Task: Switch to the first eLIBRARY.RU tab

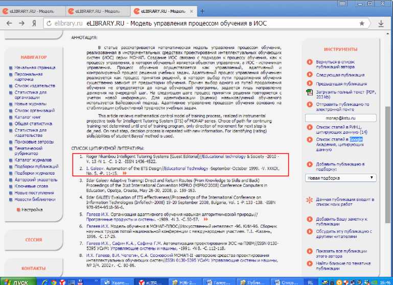Action: [x=32, y=11]
